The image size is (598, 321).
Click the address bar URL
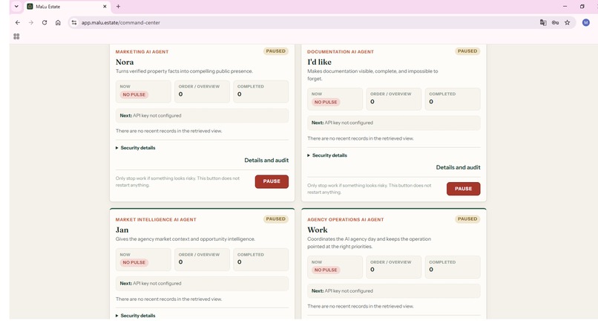(120, 22)
